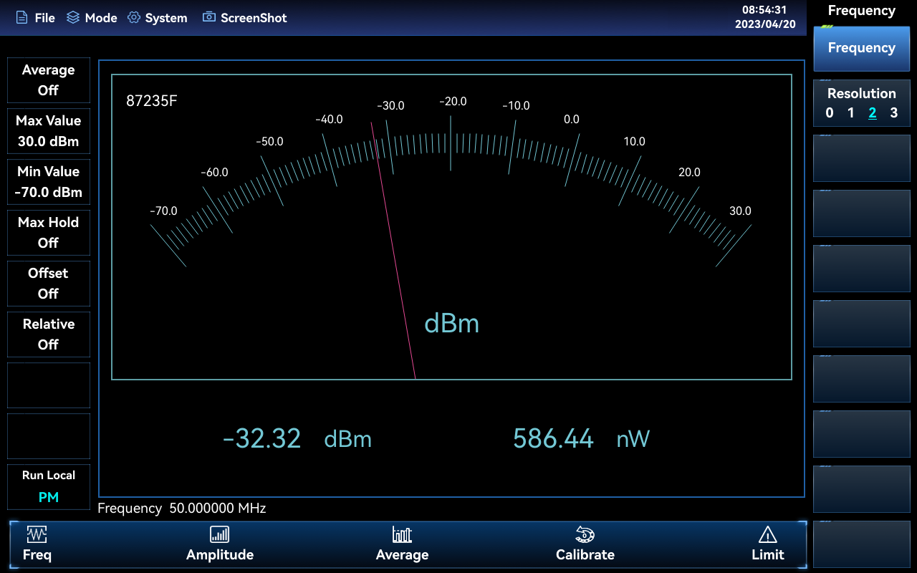Select the Average histogram icon

(x=402, y=534)
